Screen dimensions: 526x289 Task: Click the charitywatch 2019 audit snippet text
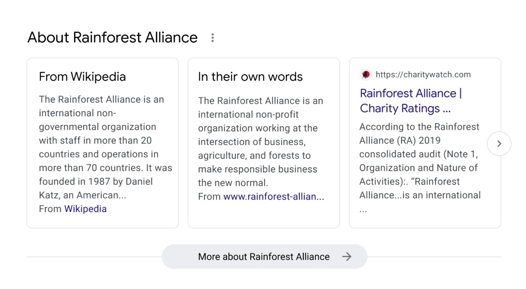click(x=420, y=161)
